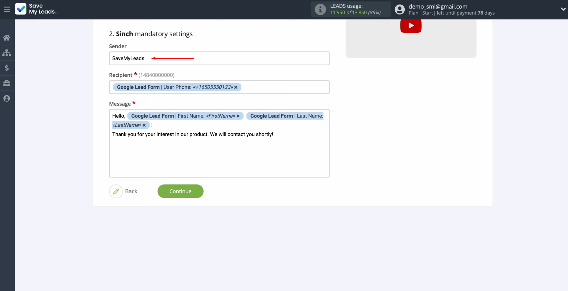Click the Sender input field
The image size is (568, 291).
[219, 58]
